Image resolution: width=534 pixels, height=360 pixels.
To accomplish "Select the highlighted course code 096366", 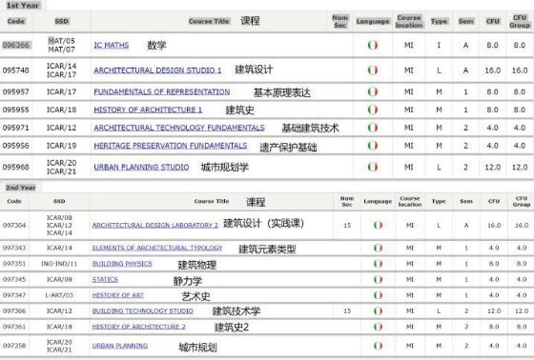I will click(16, 46).
